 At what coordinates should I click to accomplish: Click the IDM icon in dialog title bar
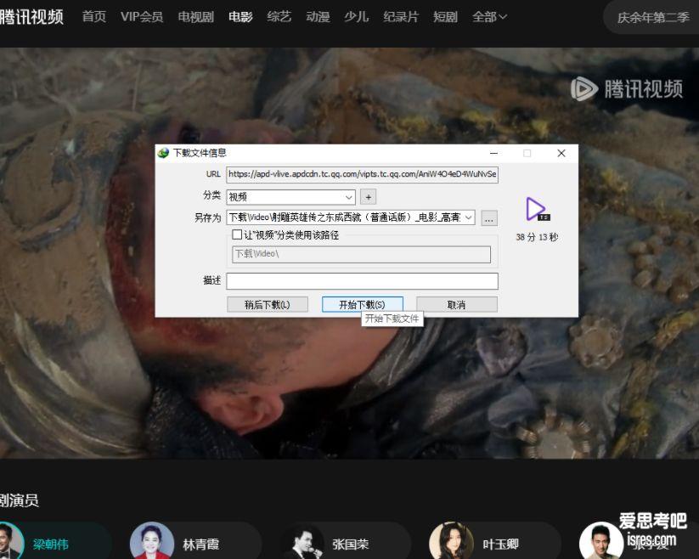click(163, 153)
